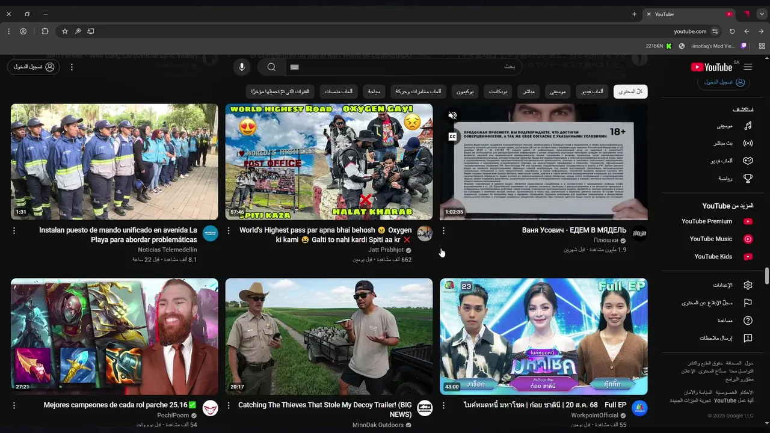Toggle closed captions CC on the preview
The height and width of the screenshot is (433, 770).
click(453, 137)
